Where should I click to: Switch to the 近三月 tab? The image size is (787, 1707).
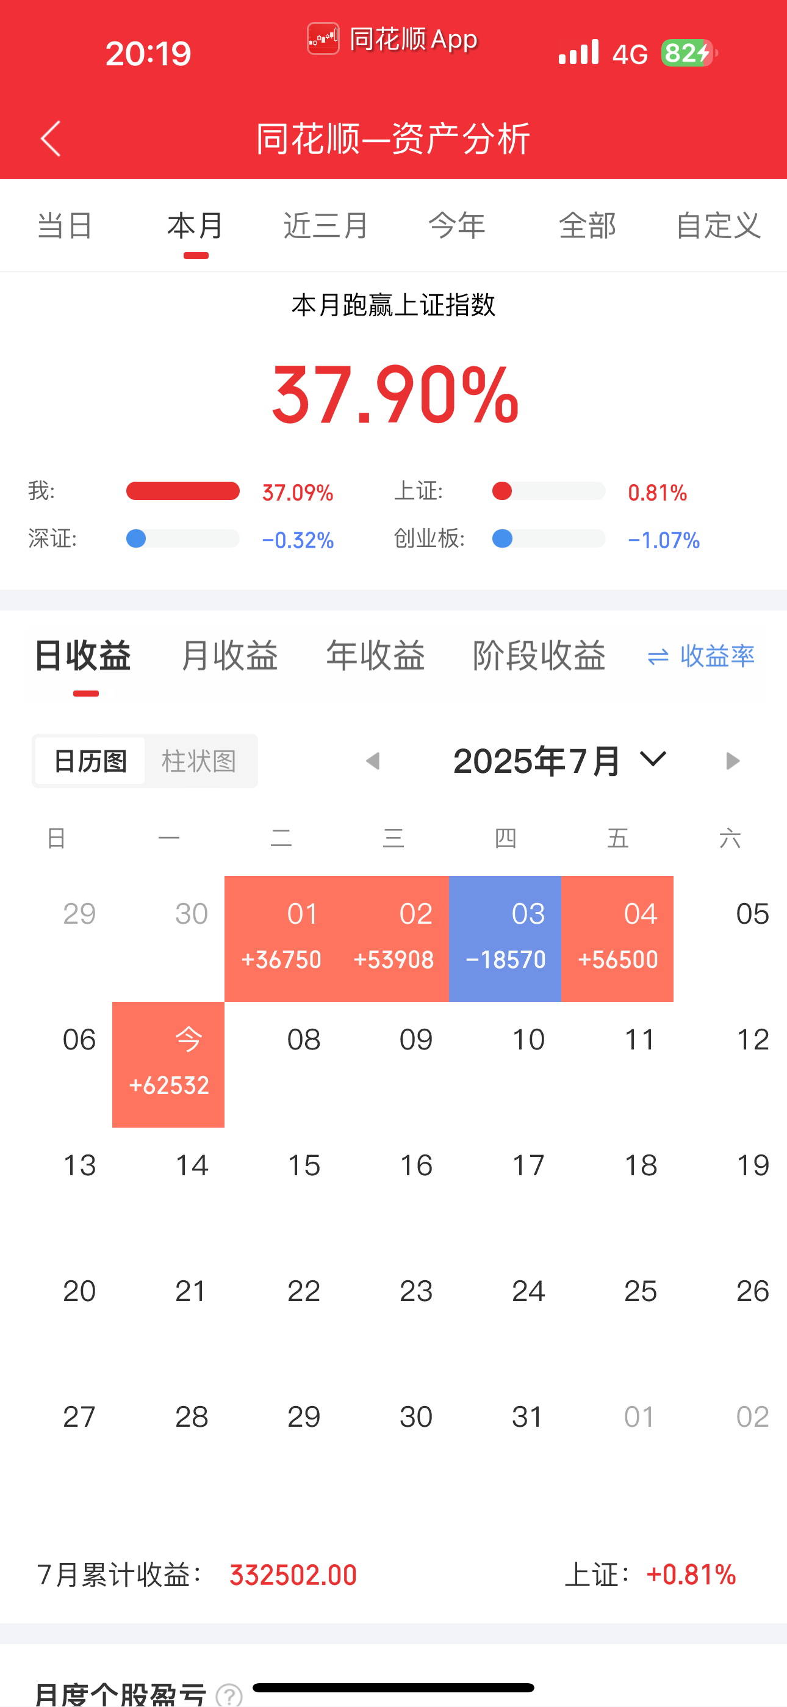click(326, 226)
